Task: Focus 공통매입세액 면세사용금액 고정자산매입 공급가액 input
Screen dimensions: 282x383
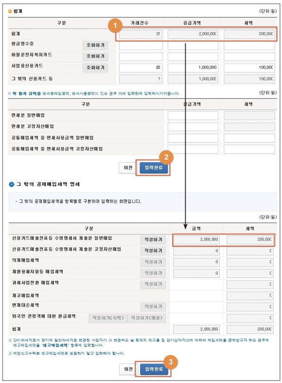Action: point(193,149)
